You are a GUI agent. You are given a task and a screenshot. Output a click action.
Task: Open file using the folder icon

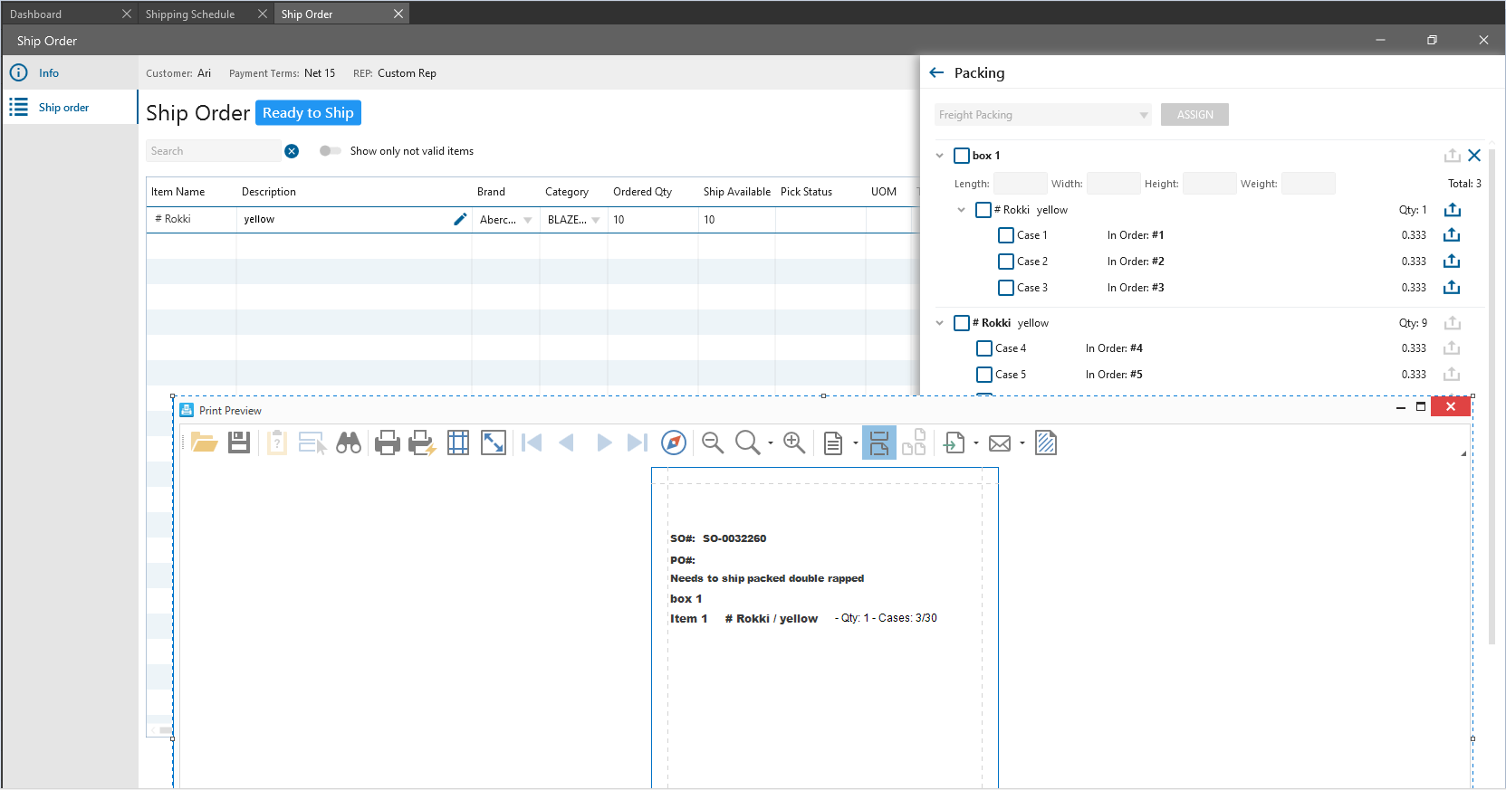[x=204, y=443]
